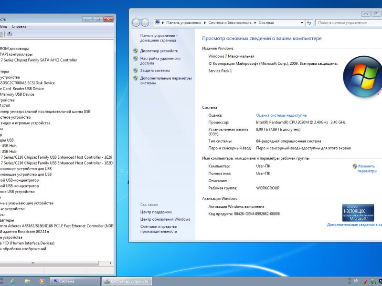Select the Card Reader USB Device row

22,89
